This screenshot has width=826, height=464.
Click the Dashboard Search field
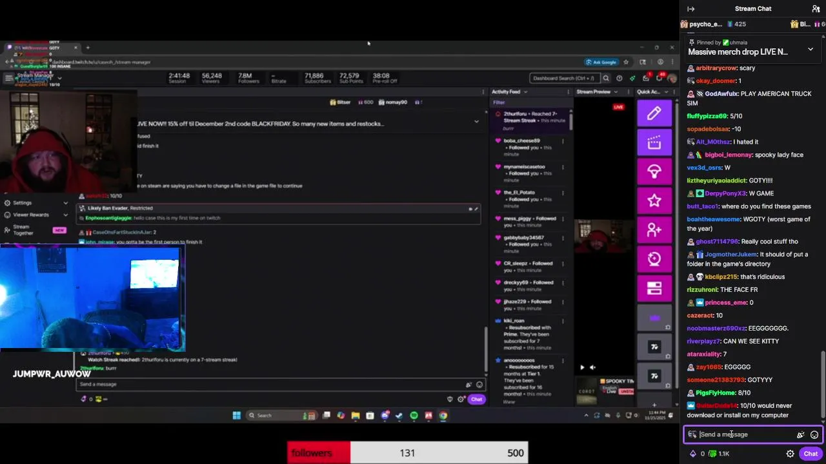point(565,78)
